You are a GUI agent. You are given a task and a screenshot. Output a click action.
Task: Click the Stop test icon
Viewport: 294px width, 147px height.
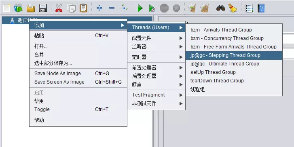(164, 8)
